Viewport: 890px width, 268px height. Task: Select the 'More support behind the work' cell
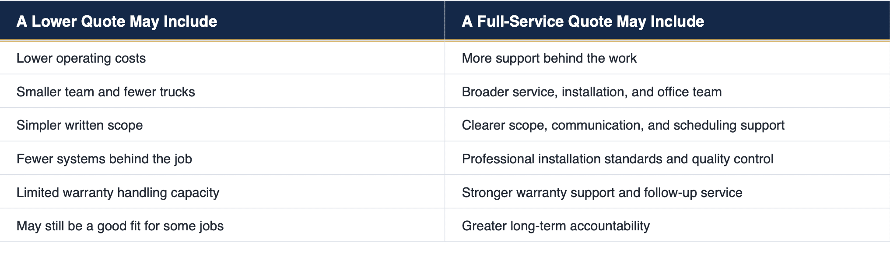click(x=667, y=58)
